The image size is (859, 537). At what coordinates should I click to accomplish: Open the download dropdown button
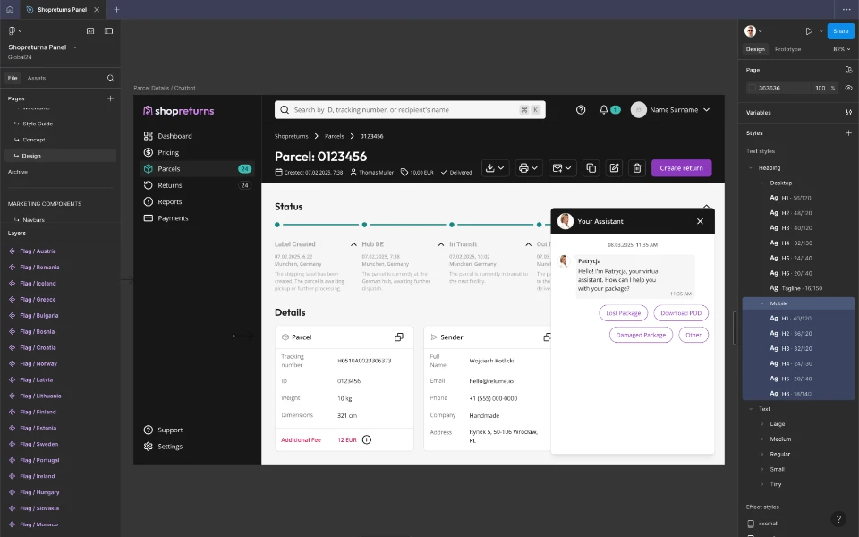tap(495, 168)
